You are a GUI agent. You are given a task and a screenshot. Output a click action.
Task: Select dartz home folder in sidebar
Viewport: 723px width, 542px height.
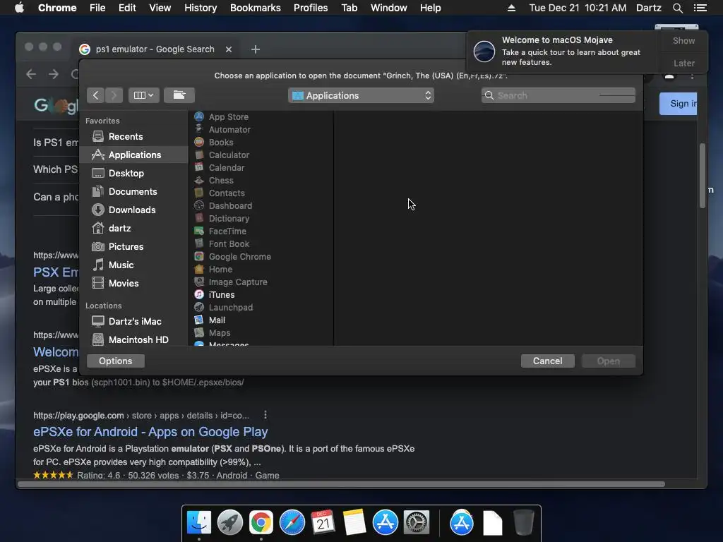coord(134,228)
